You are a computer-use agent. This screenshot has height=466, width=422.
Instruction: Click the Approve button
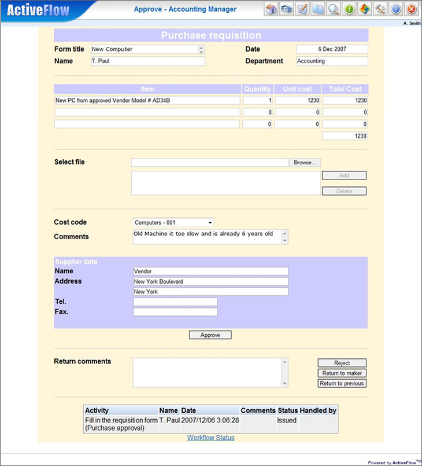(210, 335)
